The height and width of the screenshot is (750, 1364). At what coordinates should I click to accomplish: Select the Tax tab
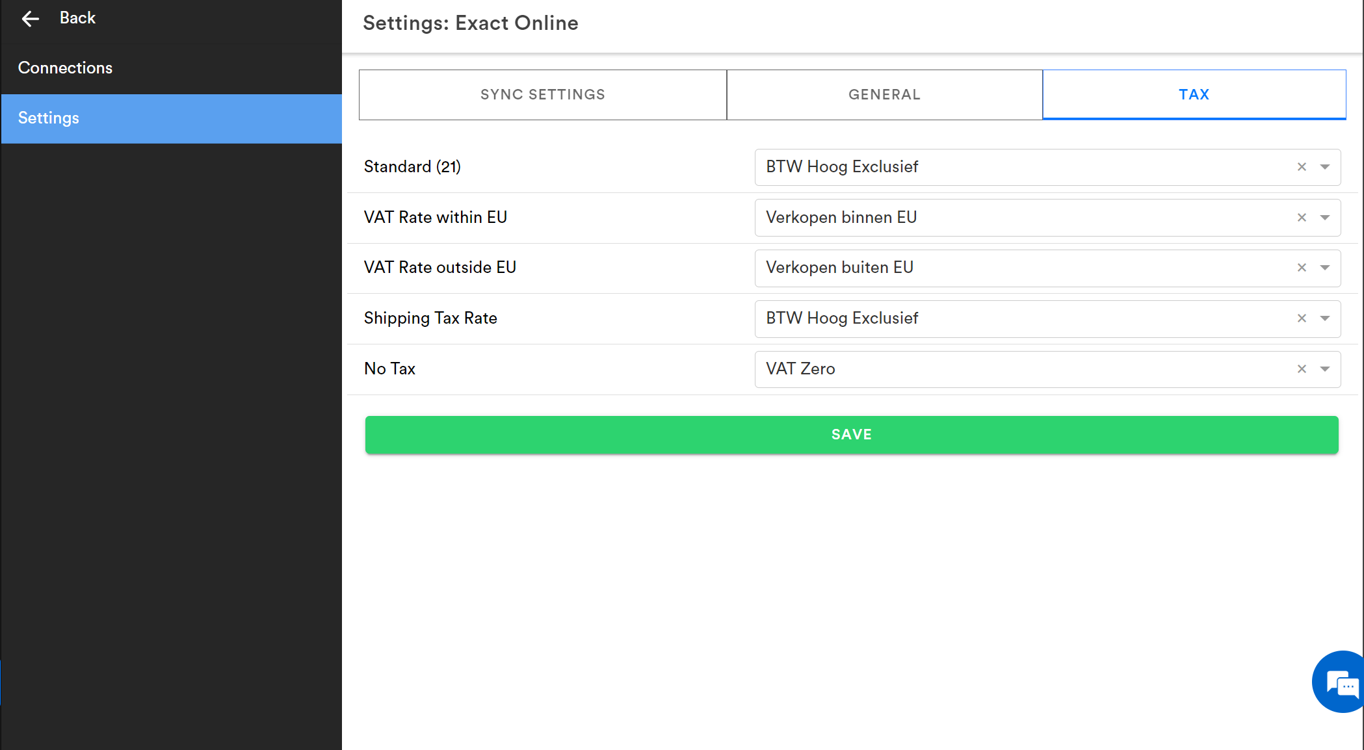point(1194,95)
